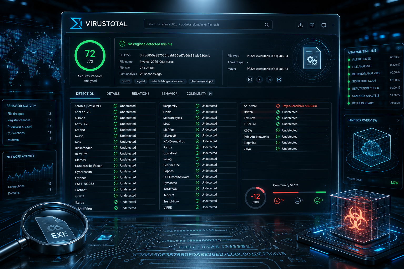Screen dimensions: 404x269
Task: Select the SANDBOX ANALYSIS timeline marker
Action: [349, 96]
